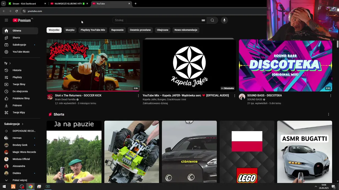Click the YouTube Premium logo
The width and height of the screenshot is (339, 190).
point(22,20)
